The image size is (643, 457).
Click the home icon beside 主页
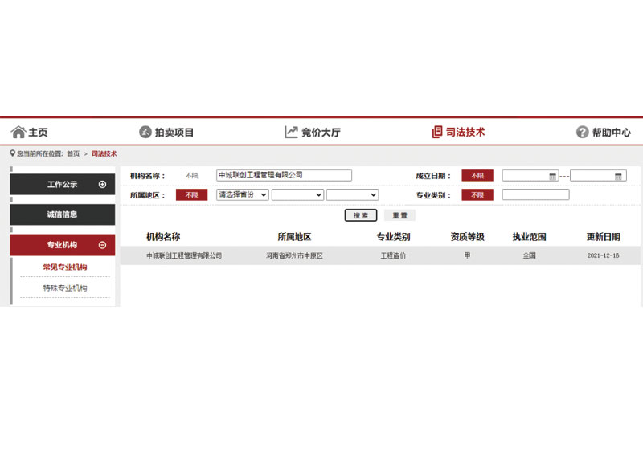(18, 132)
